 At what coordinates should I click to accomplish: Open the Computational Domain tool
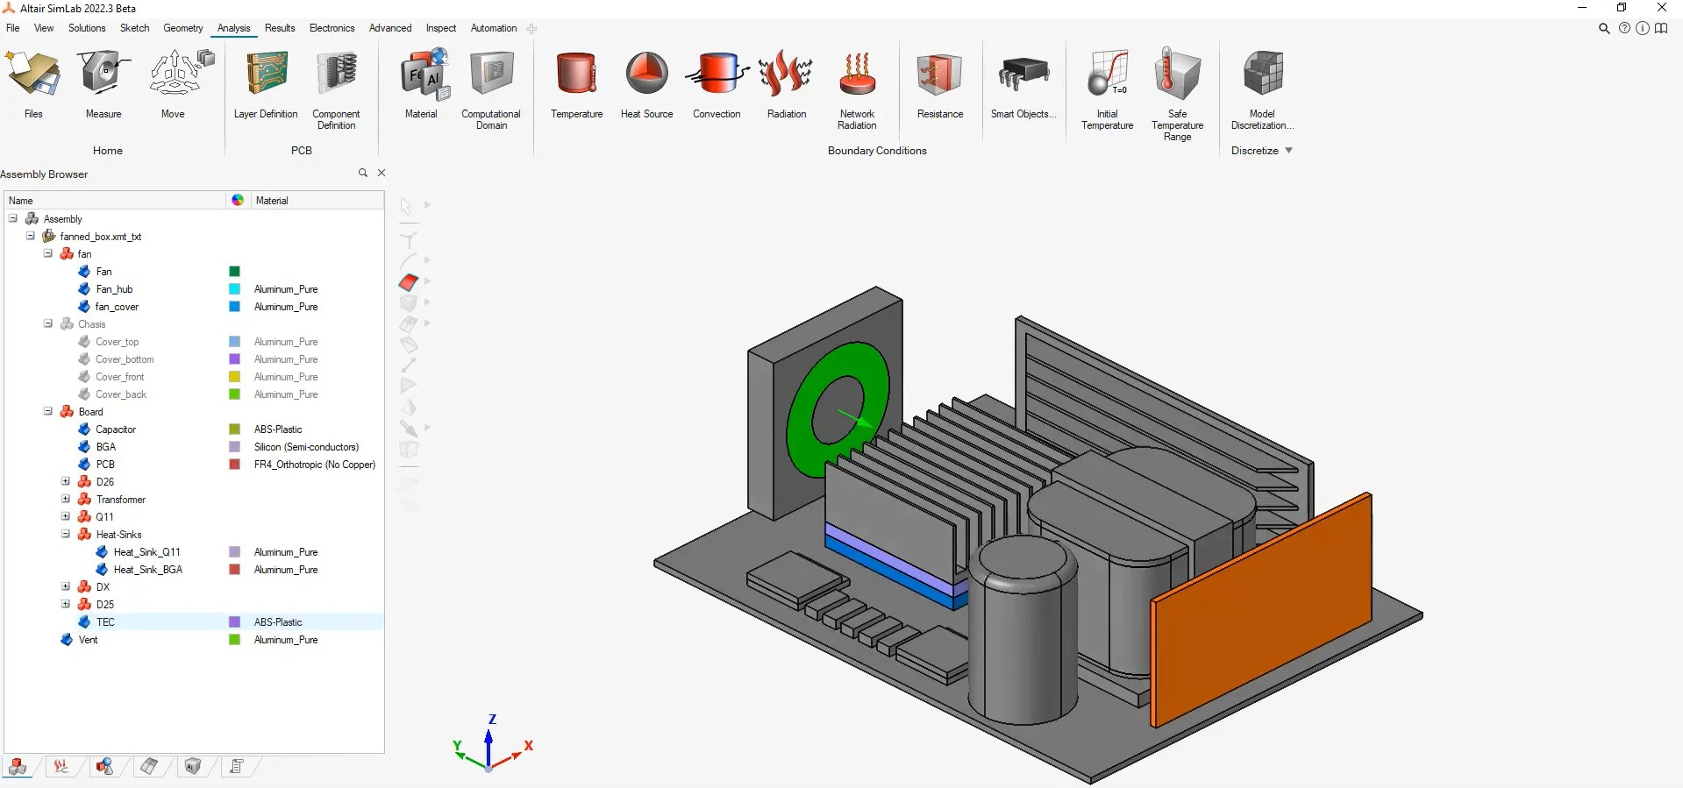pos(491,75)
